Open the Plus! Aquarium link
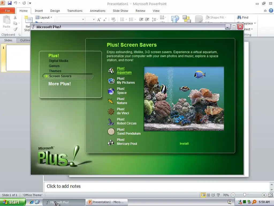Screen dimensions: 274x206 click(x=124, y=71)
